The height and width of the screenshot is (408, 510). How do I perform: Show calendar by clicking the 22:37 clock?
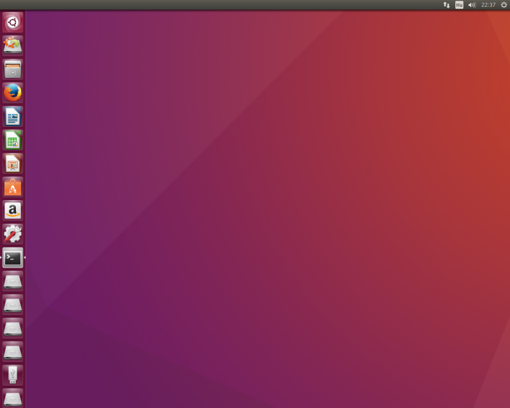click(x=488, y=4)
